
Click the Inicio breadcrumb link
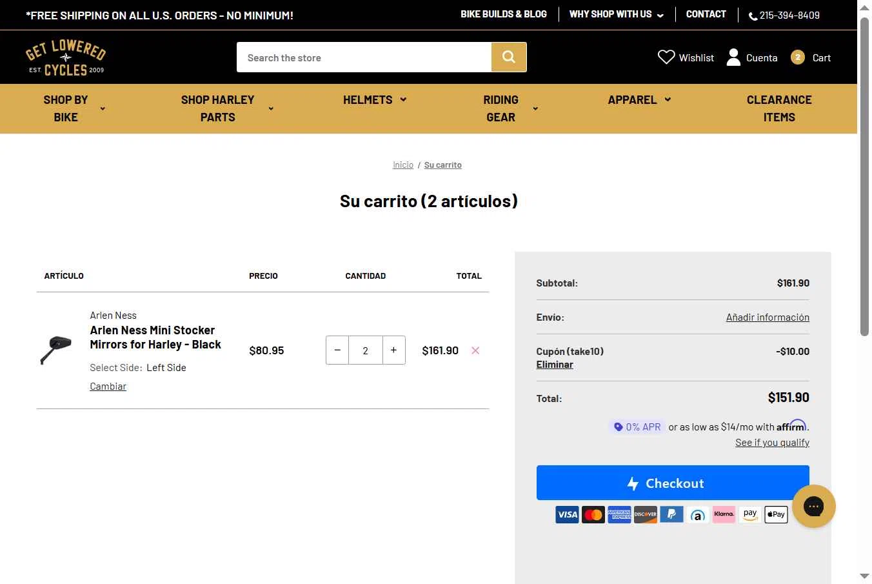coord(403,165)
